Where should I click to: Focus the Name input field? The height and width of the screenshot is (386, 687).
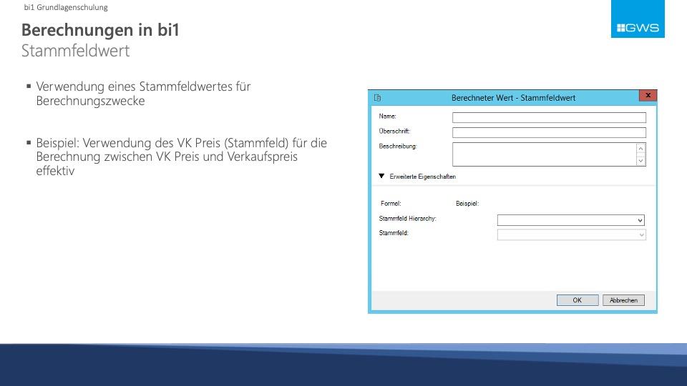[549, 117]
